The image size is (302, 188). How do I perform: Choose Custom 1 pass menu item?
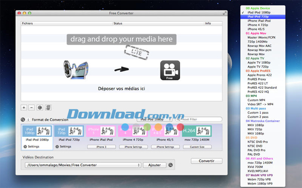(263, 113)
